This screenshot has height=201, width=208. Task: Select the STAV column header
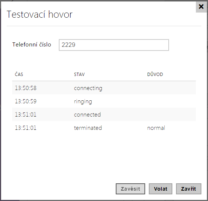pyautogui.click(x=79, y=74)
